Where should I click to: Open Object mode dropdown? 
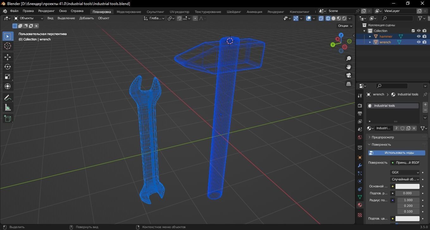(28, 18)
